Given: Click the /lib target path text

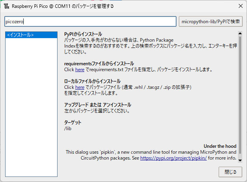Looking at the screenshot, I should click(68, 129).
